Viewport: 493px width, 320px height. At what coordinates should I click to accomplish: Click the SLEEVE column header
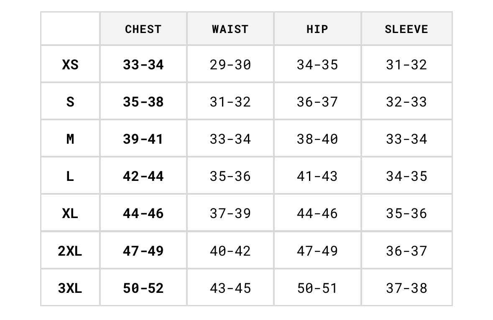pos(406,29)
